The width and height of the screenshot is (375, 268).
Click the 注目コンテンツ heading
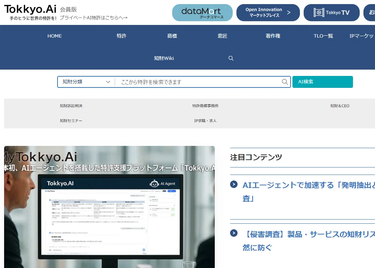click(256, 157)
